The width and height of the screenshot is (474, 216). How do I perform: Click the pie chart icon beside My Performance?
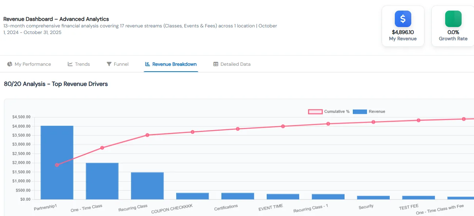pos(10,64)
